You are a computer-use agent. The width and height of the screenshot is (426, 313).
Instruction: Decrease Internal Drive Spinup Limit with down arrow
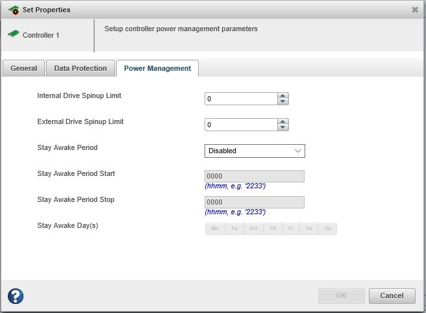(282, 102)
